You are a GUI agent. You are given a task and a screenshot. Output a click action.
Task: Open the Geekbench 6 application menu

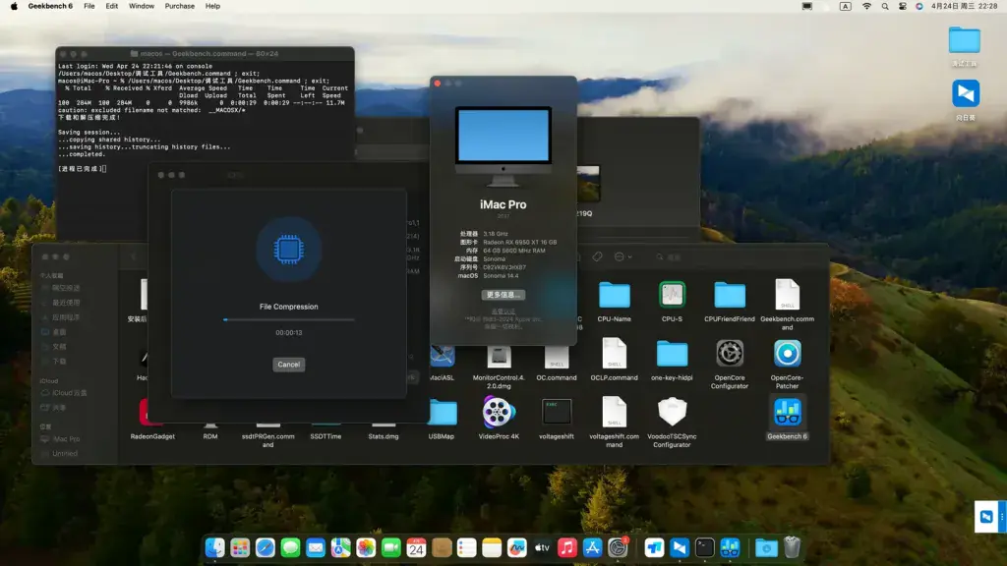[50, 6]
